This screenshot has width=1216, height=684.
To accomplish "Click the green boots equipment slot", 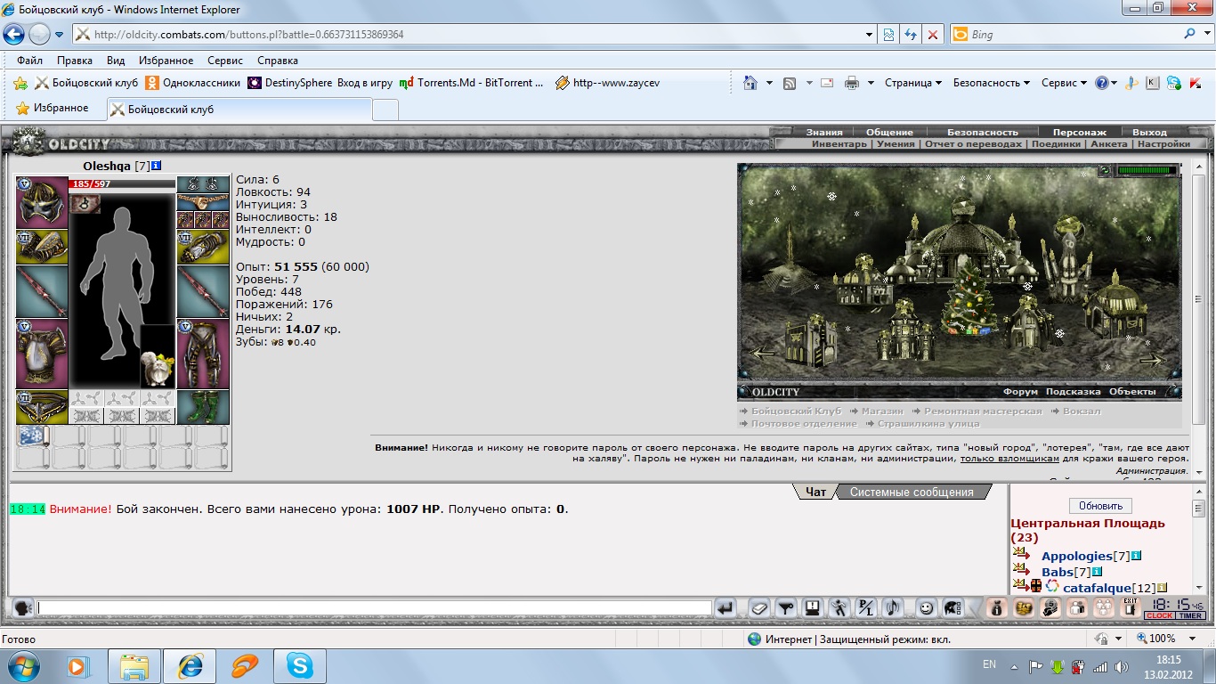I will [x=203, y=407].
